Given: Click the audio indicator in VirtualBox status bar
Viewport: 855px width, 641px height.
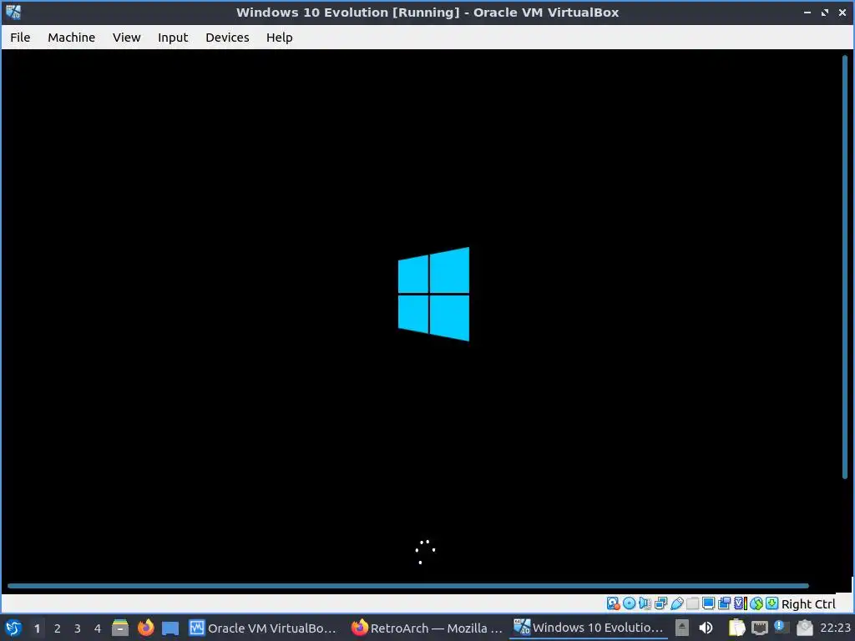Looking at the screenshot, I should point(645,603).
